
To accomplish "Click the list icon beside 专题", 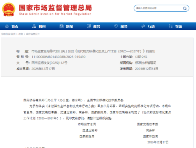I will pyautogui.click(x=171, y=26).
